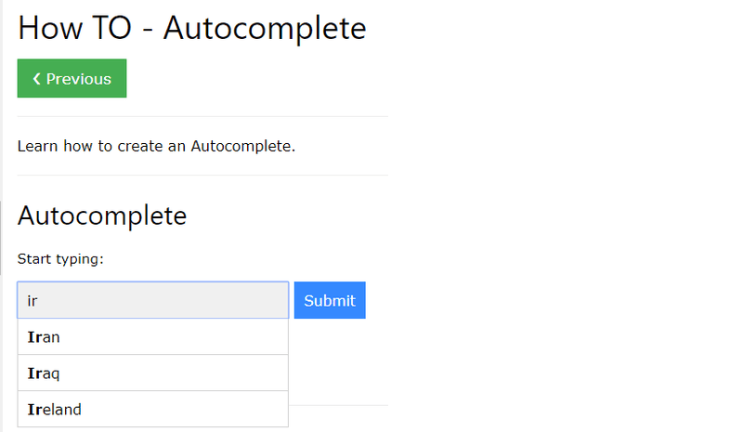Click the "Start typing:" label
The height and width of the screenshot is (432, 743).
pos(60,259)
